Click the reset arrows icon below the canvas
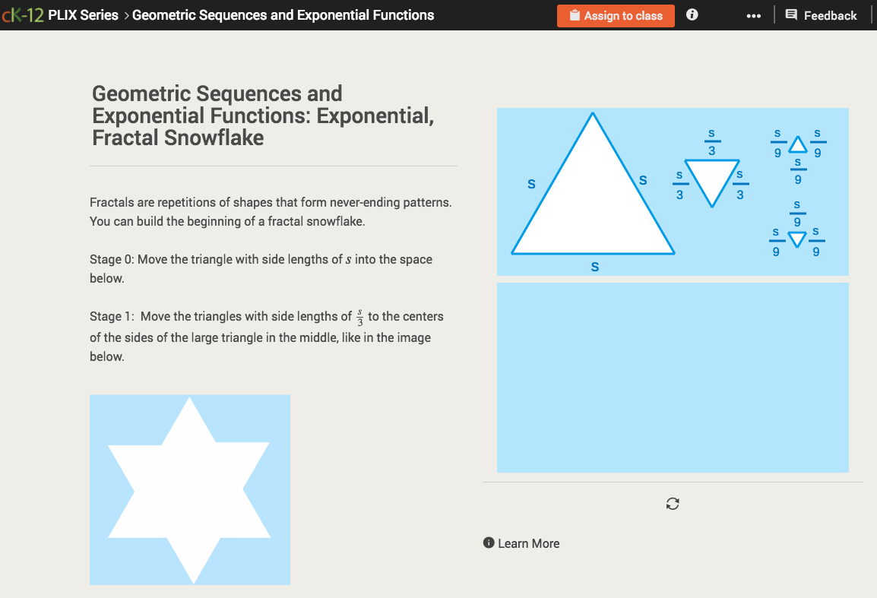This screenshot has height=598, width=877. point(672,503)
